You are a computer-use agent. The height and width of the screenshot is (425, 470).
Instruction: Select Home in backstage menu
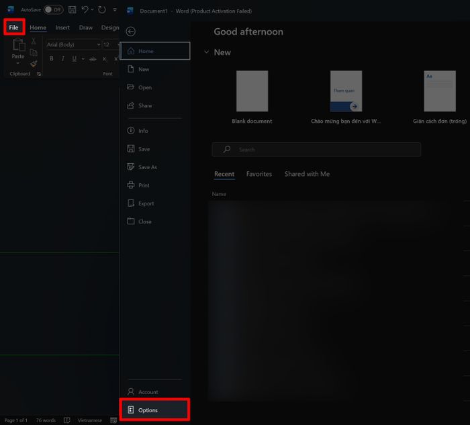[155, 51]
